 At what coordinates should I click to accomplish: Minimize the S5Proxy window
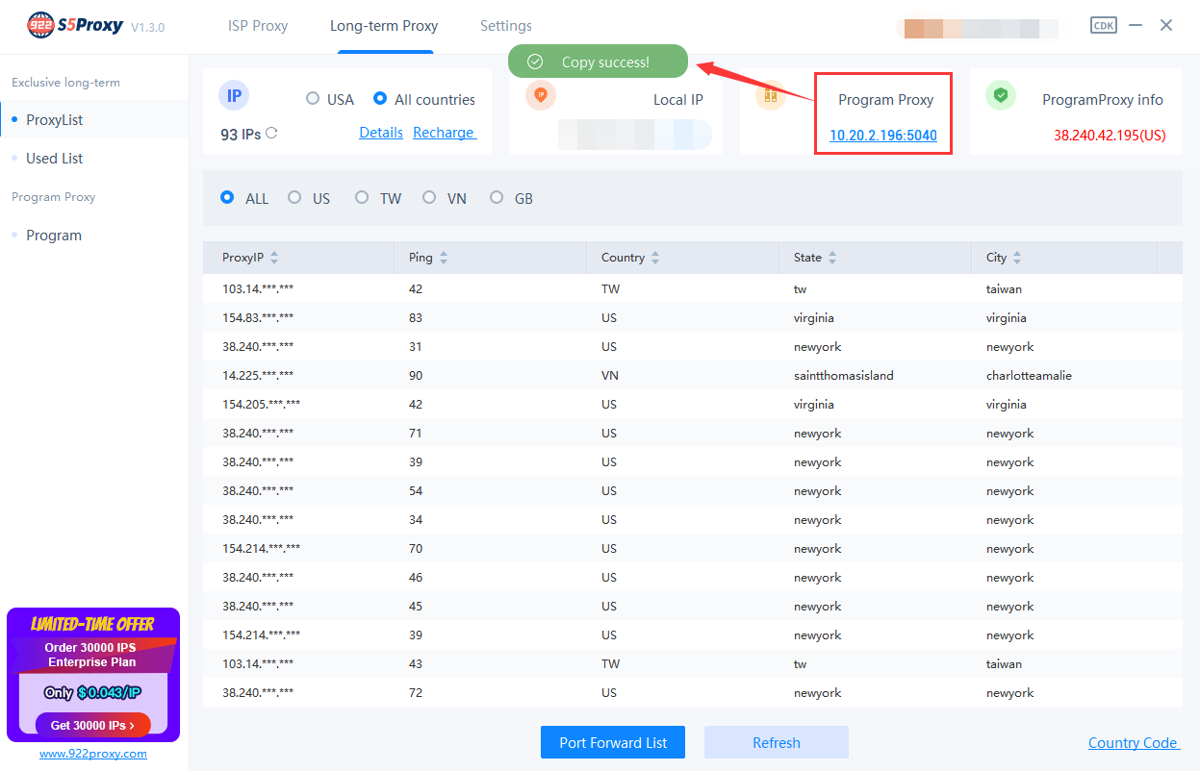click(1136, 26)
